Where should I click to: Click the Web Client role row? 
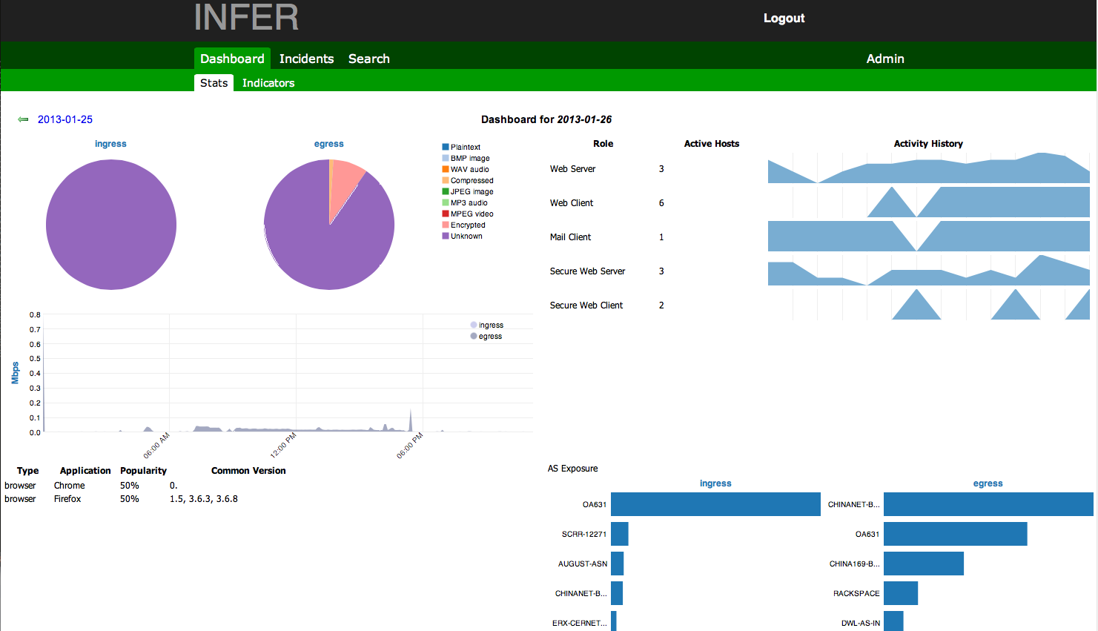coord(606,203)
